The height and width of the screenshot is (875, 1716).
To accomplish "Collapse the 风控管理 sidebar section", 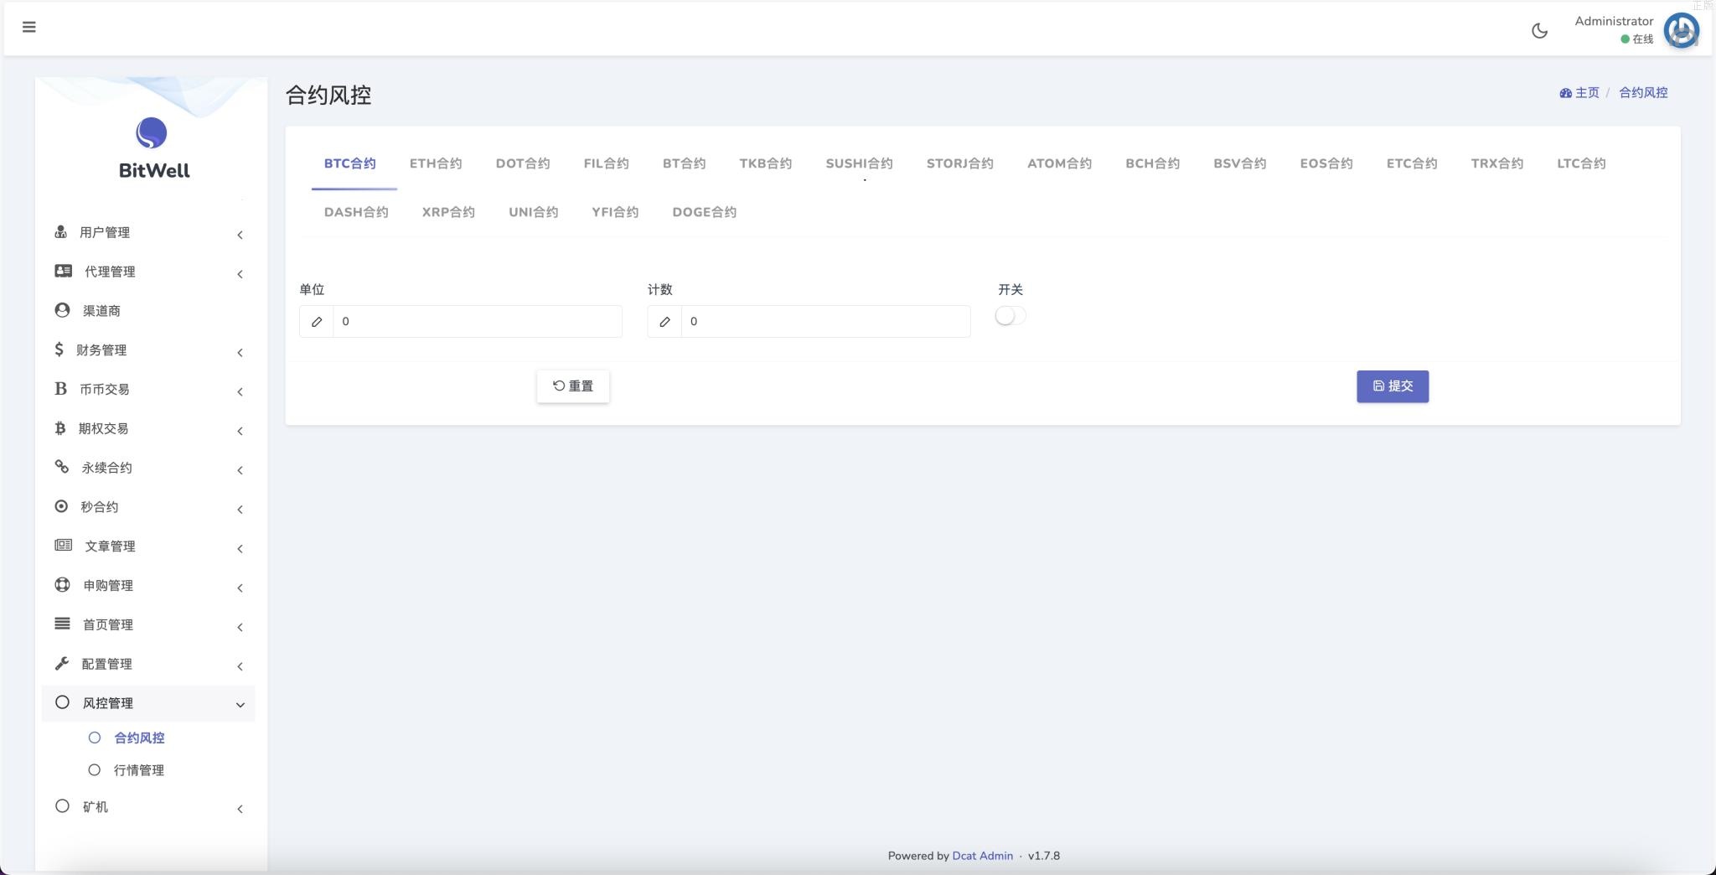I will pos(108,703).
